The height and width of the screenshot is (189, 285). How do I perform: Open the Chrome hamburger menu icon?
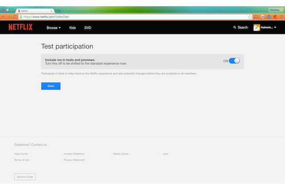point(281,16)
